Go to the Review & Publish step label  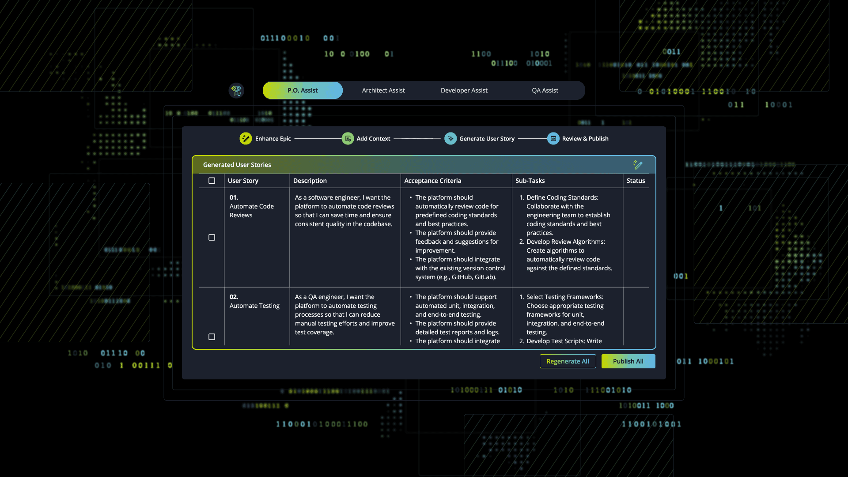(x=585, y=139)
